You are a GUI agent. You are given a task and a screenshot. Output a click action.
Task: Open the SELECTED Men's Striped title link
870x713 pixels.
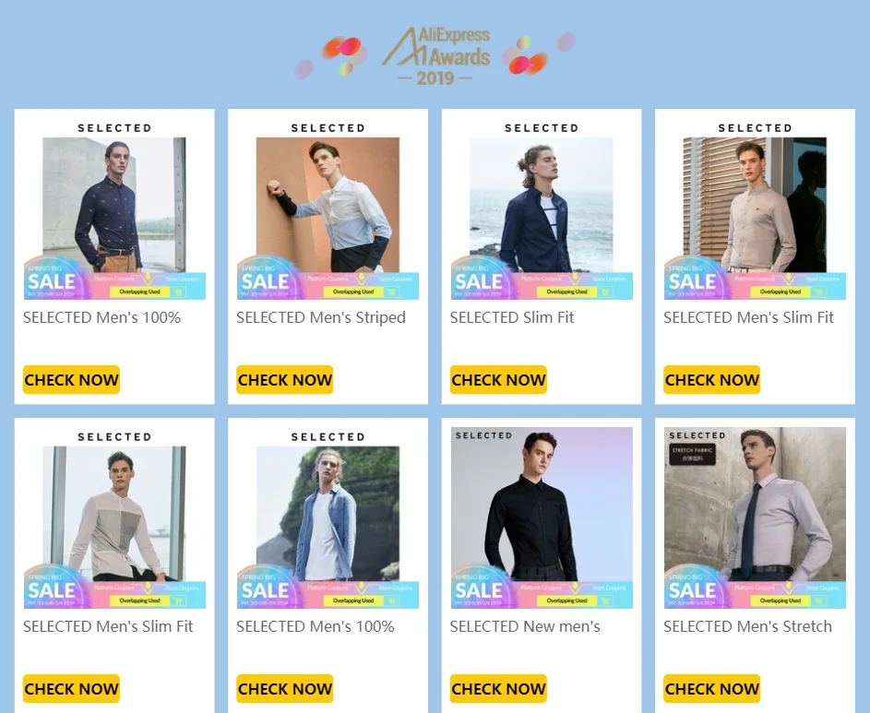(x=321, y=317)
